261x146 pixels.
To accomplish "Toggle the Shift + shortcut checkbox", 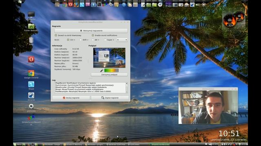I will click(81, 40).
